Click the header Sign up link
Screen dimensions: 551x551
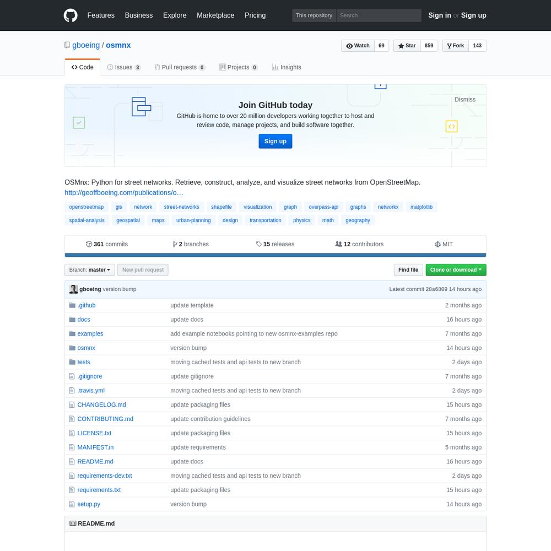point(474,15)
